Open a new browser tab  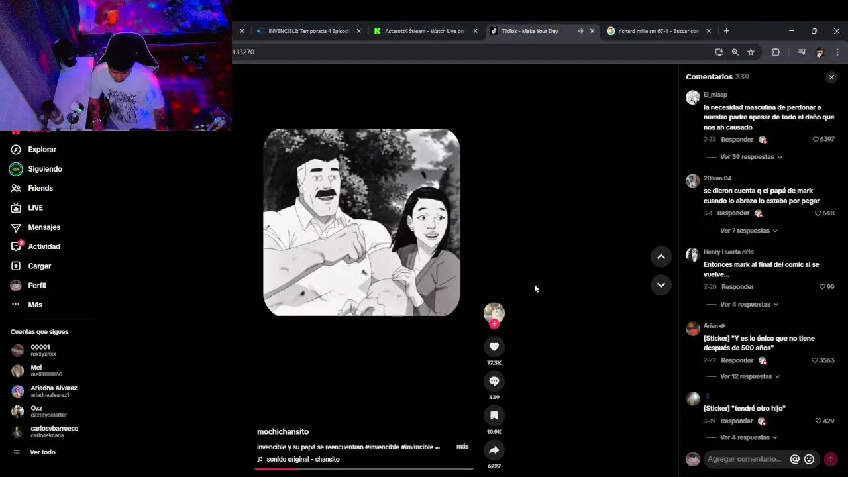coord(726,31)
